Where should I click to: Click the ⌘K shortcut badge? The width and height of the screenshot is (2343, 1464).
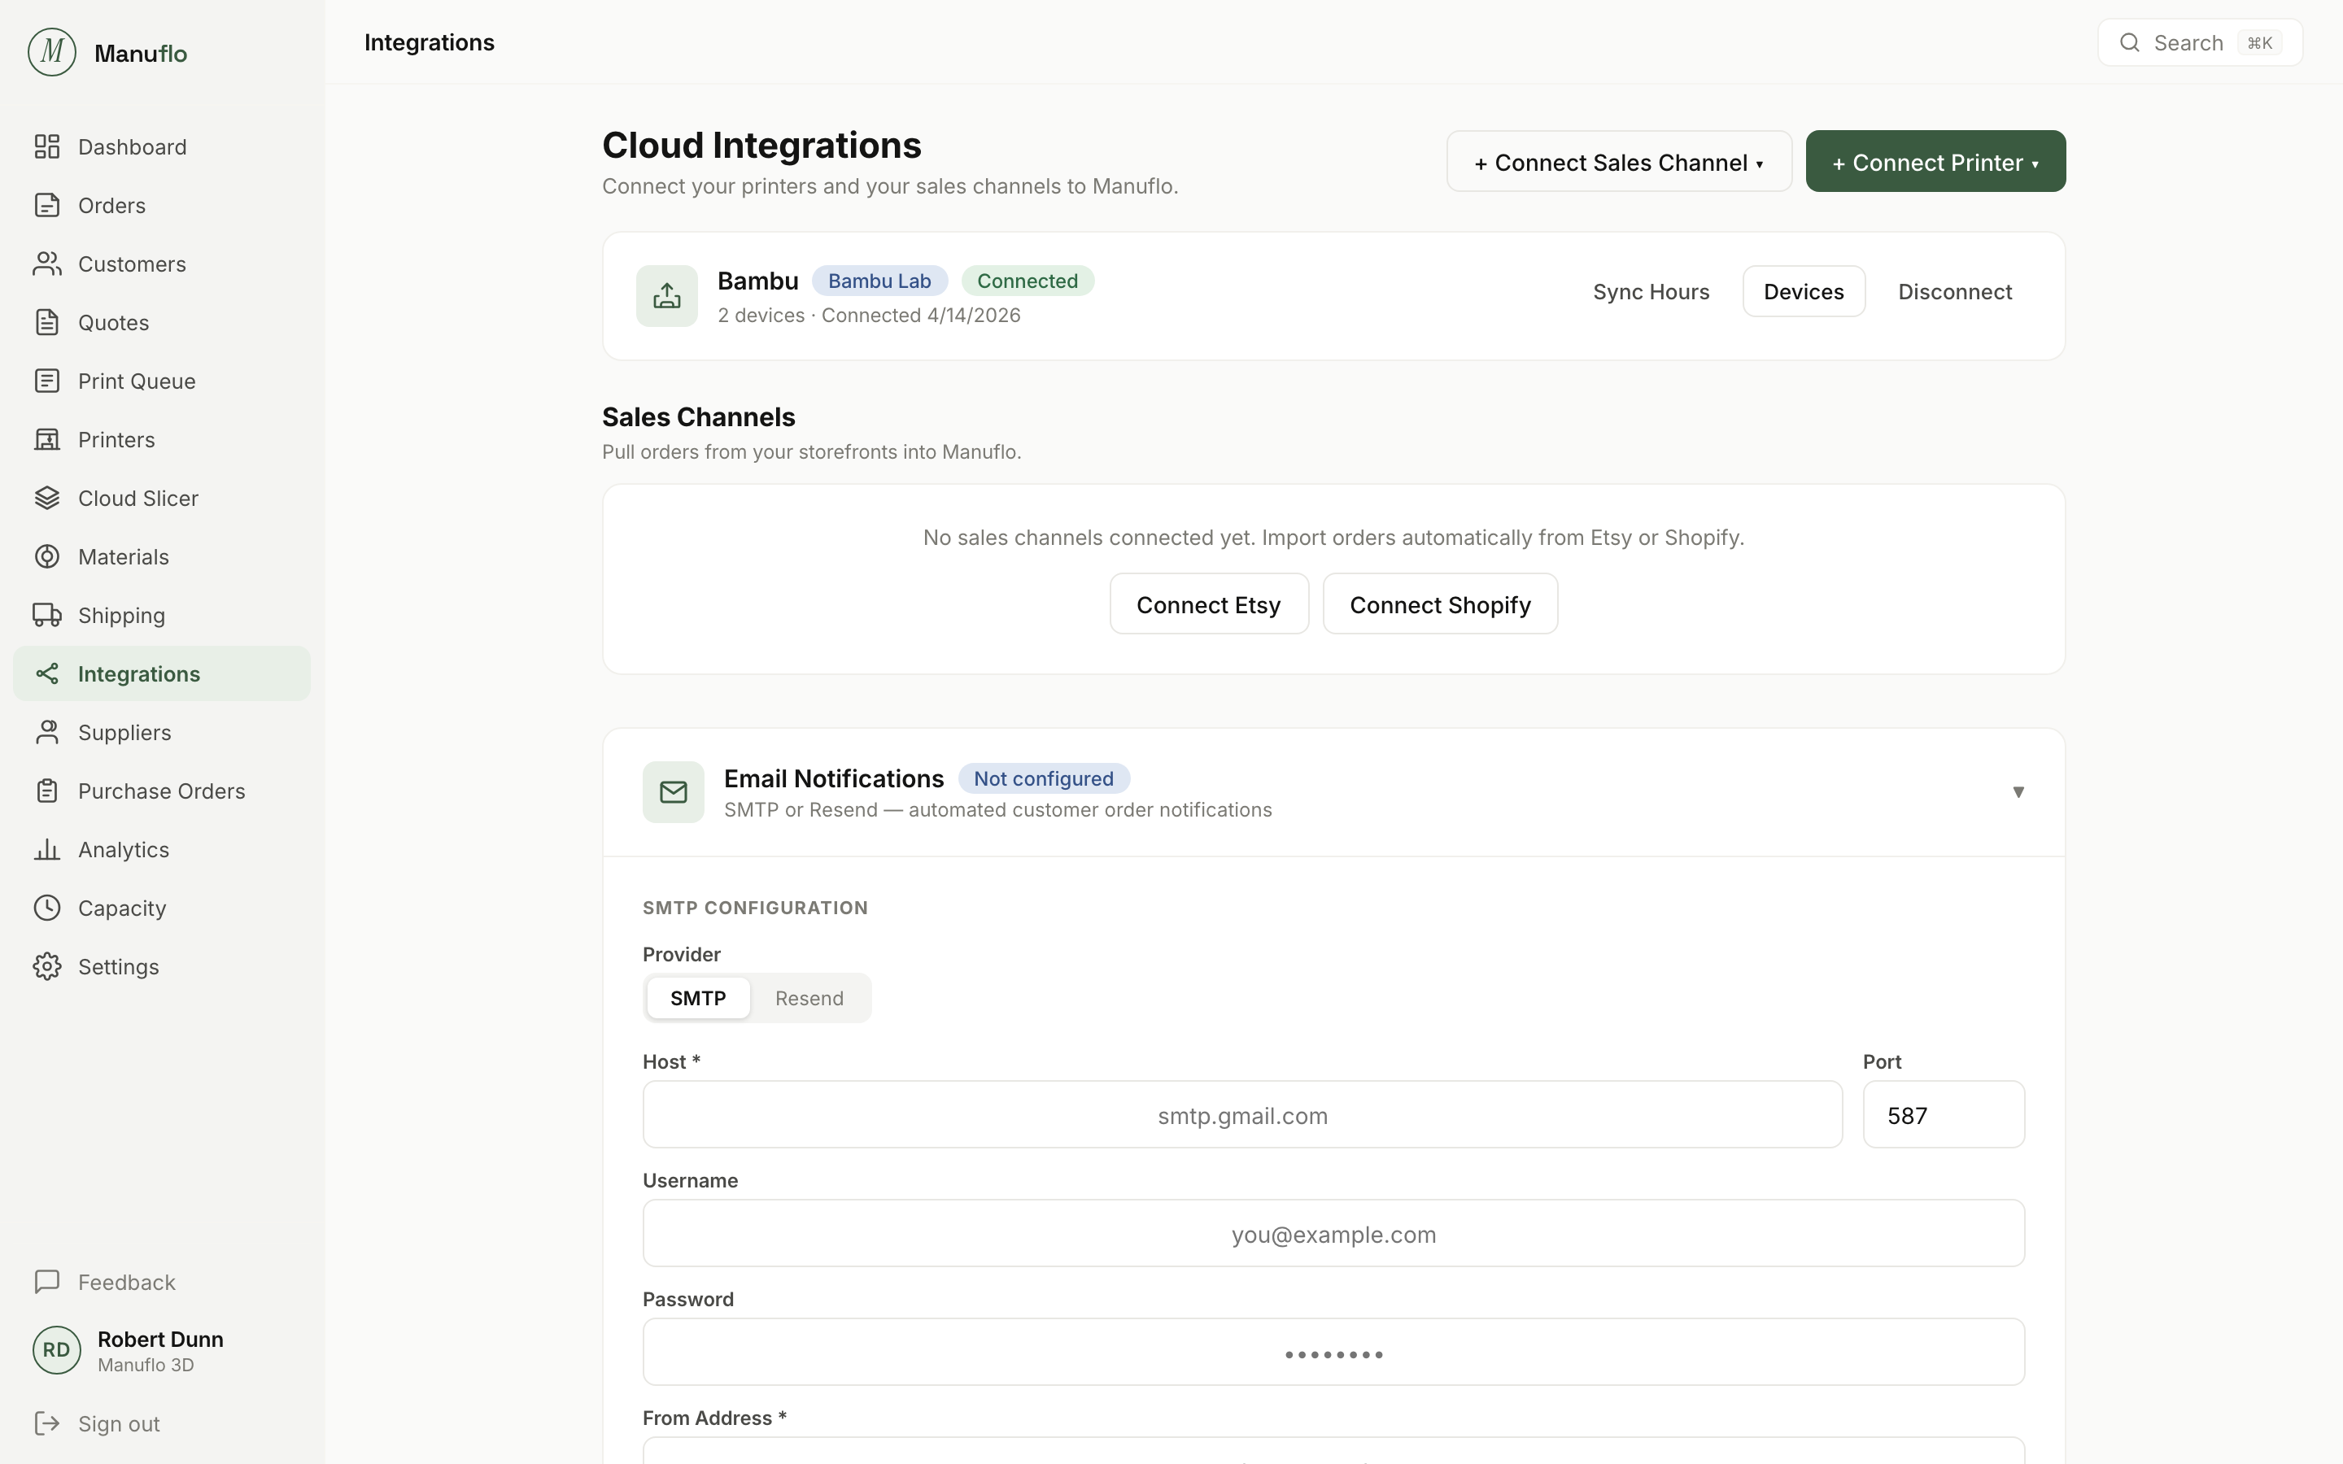point(2260,42)
